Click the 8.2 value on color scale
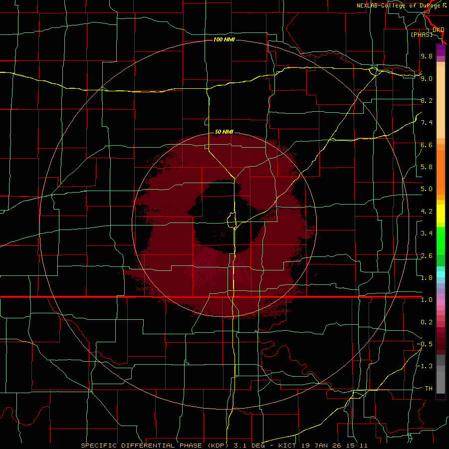 pyautogui.click(x=427, y=100)
